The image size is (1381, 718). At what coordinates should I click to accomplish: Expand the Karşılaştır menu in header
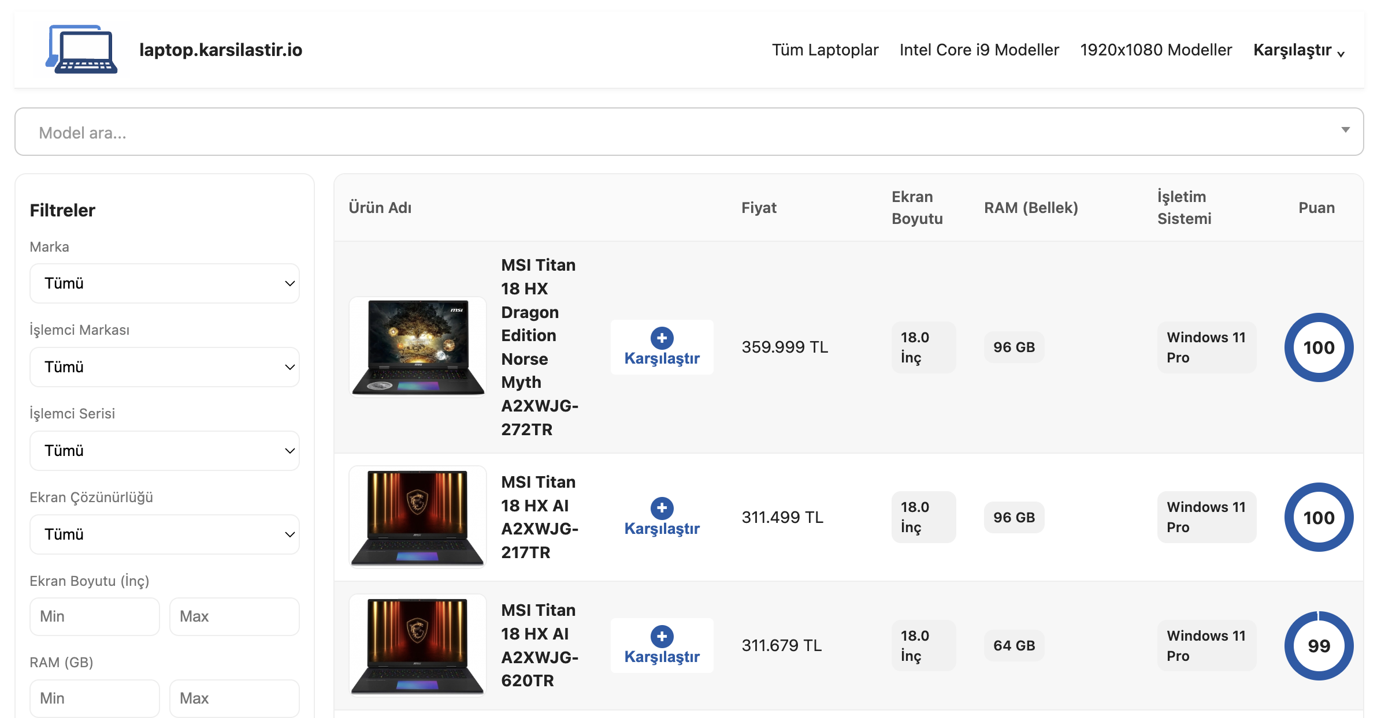point(1298,50)
